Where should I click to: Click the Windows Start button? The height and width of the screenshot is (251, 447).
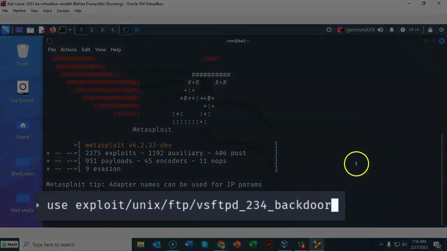(x=9, y=244)
